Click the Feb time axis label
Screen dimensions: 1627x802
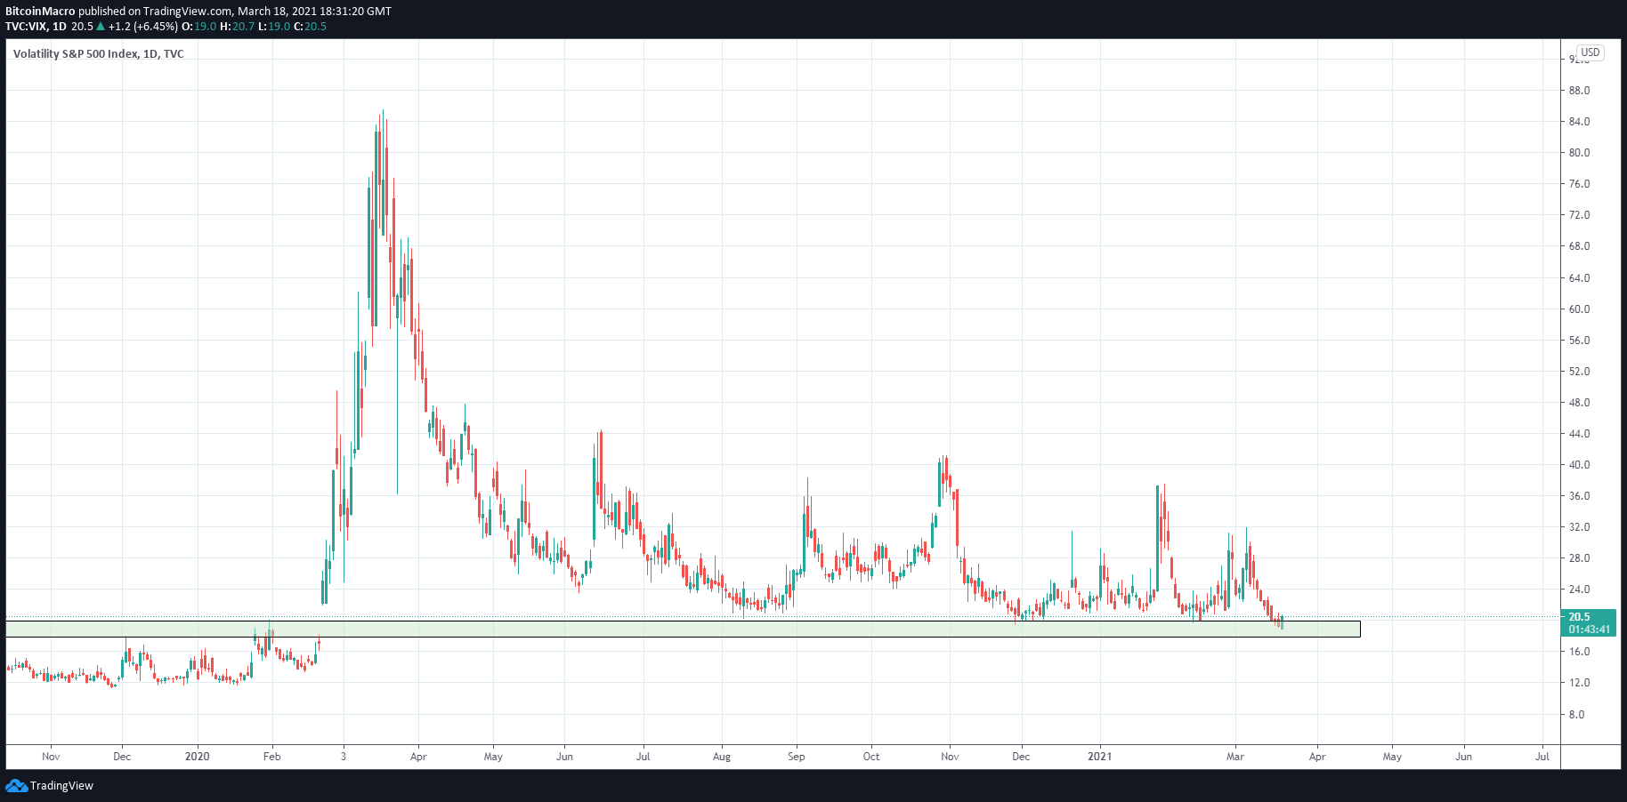point(272,757)
